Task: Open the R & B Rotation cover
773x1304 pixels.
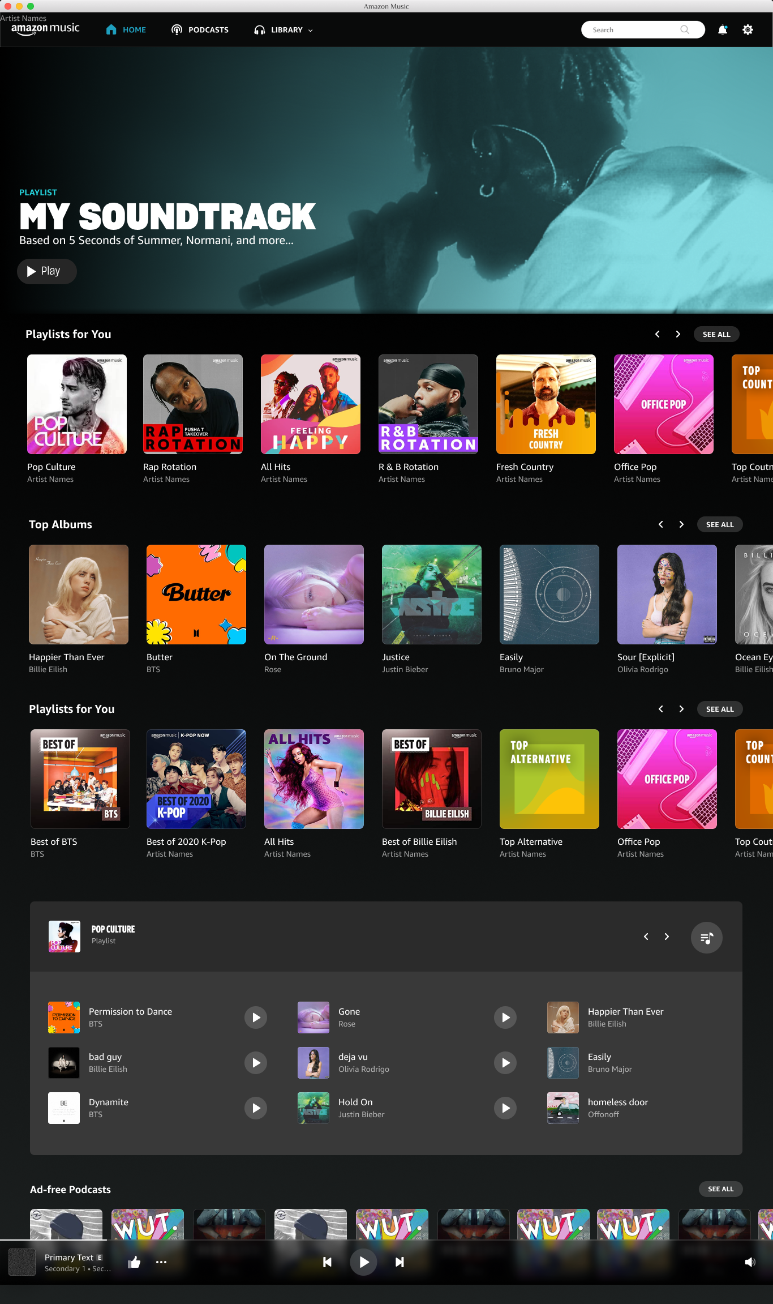Action: pyautogui.click(x=428, y=404)
